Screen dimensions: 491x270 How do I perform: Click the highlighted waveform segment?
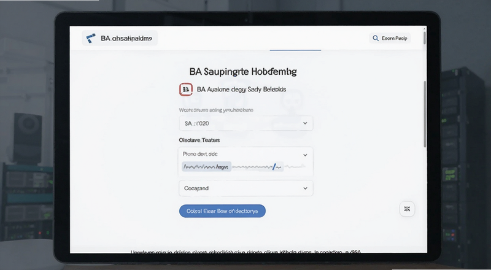(x=206, y=167)
